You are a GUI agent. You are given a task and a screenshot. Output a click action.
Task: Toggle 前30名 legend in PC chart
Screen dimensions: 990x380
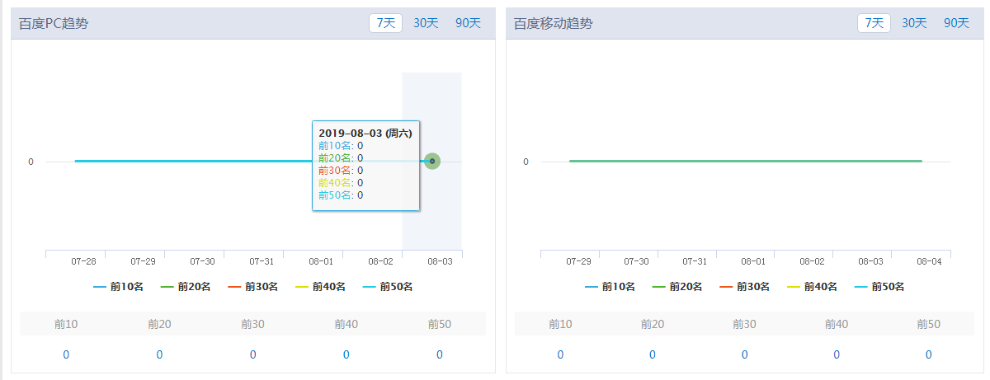point(252,287)
